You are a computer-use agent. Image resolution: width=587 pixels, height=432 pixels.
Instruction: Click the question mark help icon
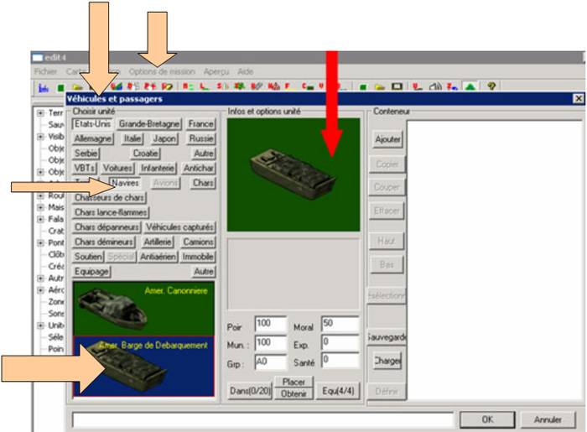pos(491,86)
